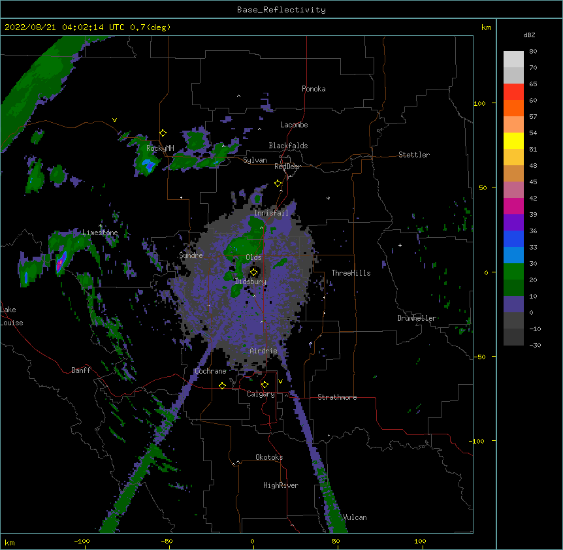Viewport: 563px width, 550px height.
Task: Select the Sundre label
Action: point(191,255)
